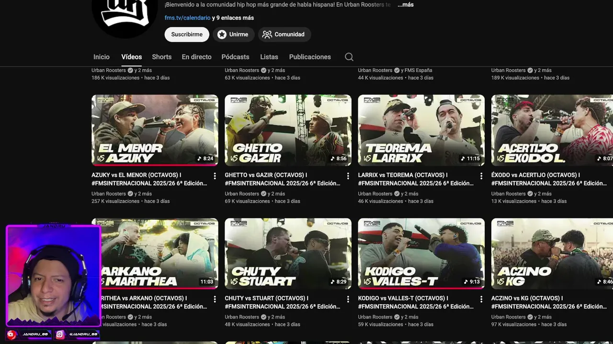Click '13 K visualizaciones' text
Image resolution: width=613 pixels, height=344 pixels.
click(x=513, y=201)
